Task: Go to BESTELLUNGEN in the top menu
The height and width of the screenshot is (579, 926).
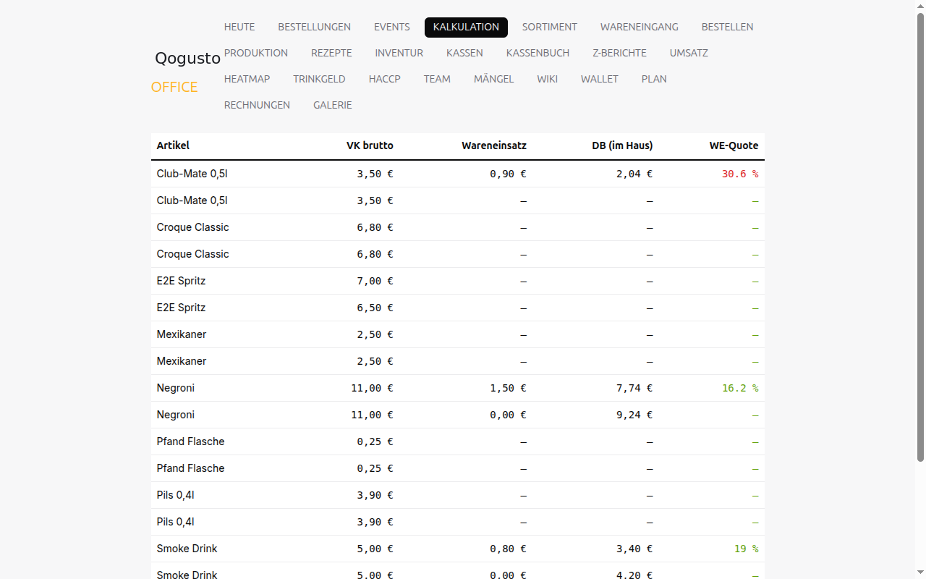Action: pyautogui.click(x=314, y=27)
